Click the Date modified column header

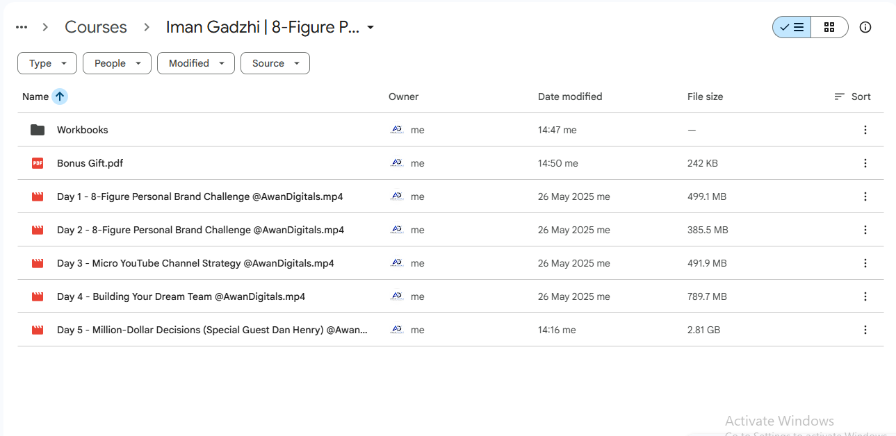[570, 97]
